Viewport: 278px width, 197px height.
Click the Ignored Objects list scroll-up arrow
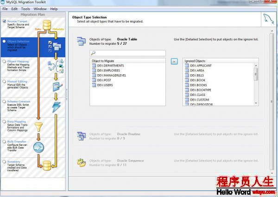pyautogui.click(x=256, y=66)
